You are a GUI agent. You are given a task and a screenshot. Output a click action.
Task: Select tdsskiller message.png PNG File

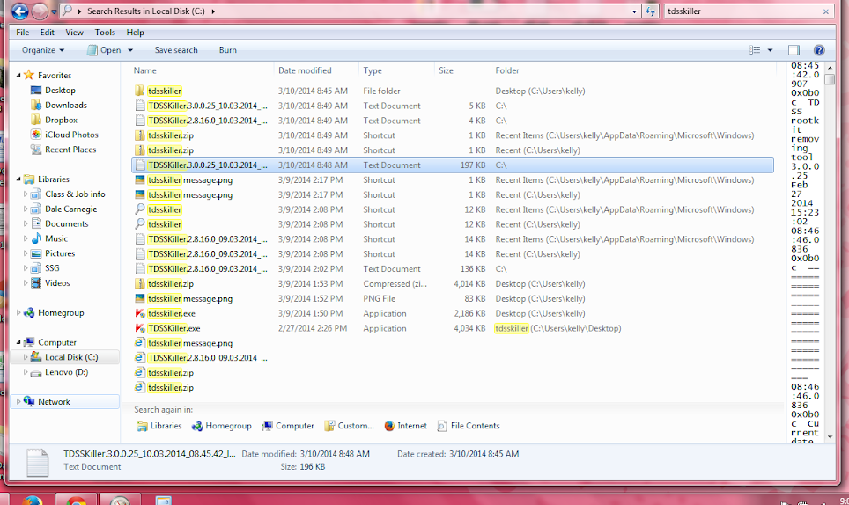tap(190, 298)
